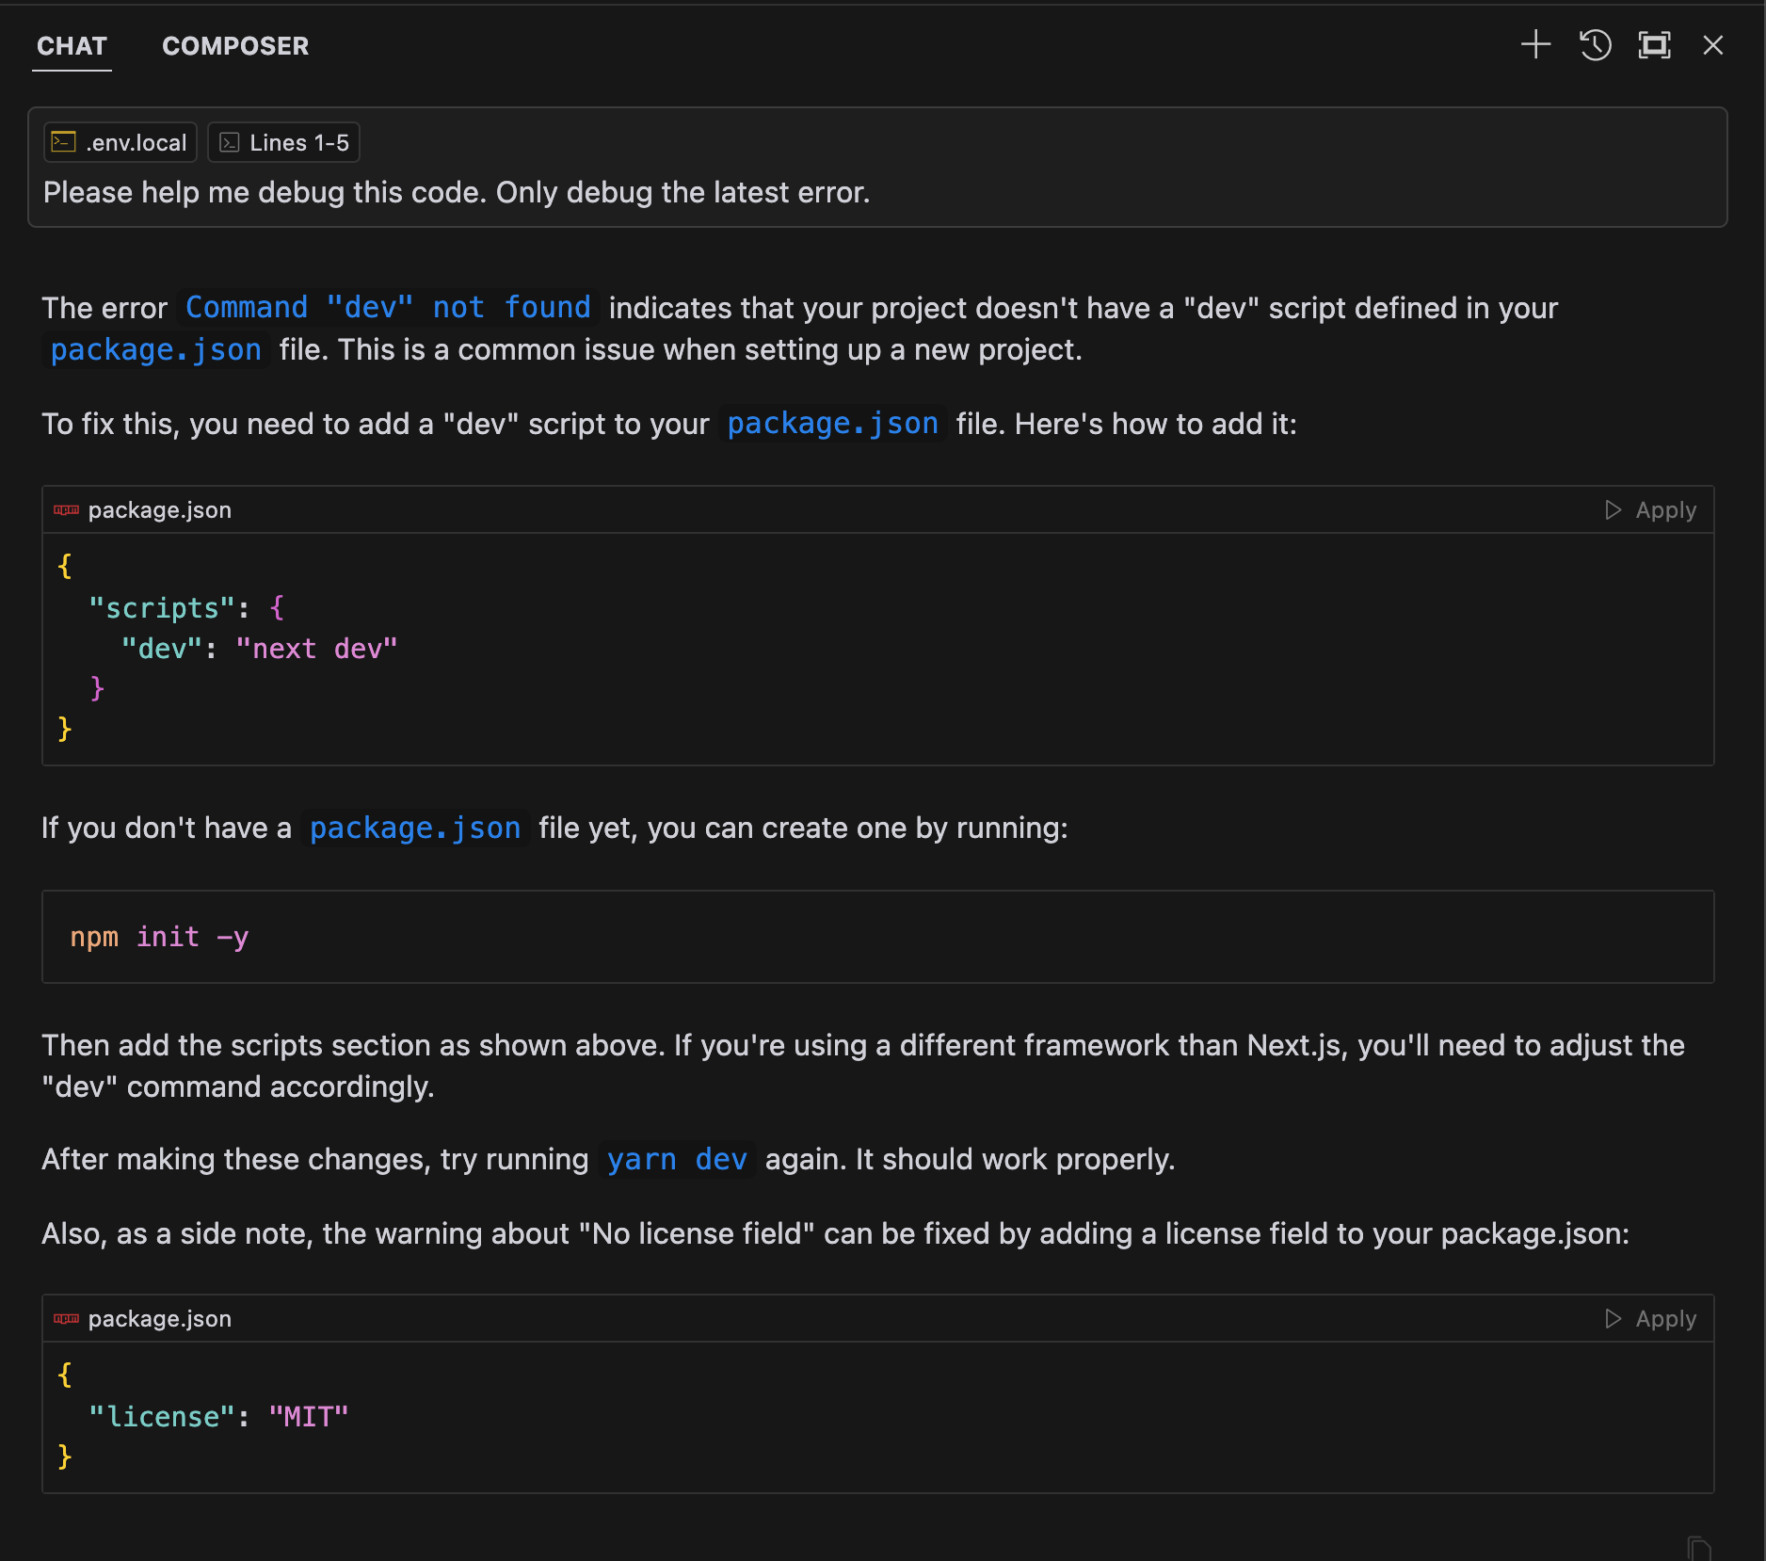Apply the license package.json code block

coord(1651,1319)
